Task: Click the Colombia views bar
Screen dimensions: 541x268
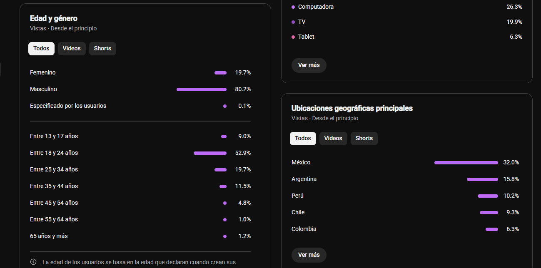Action: pyautogui.click(x=492, y=229)
